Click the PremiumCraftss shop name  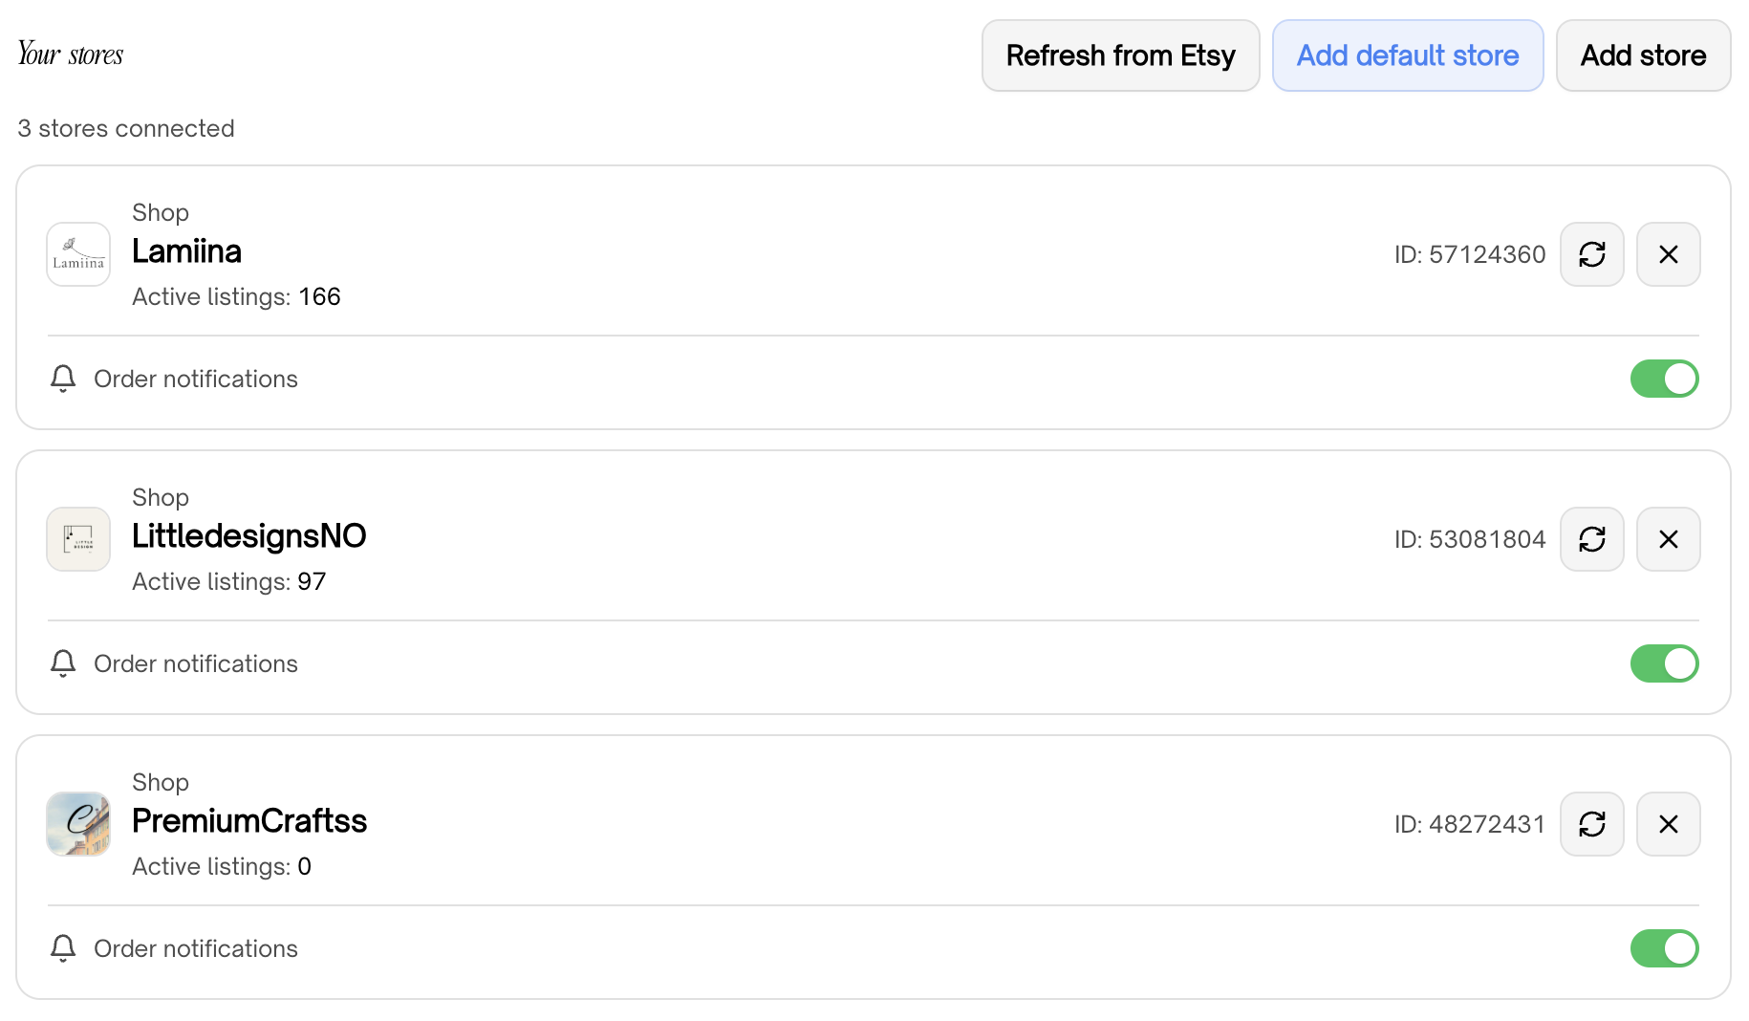(x=248, y=821)
